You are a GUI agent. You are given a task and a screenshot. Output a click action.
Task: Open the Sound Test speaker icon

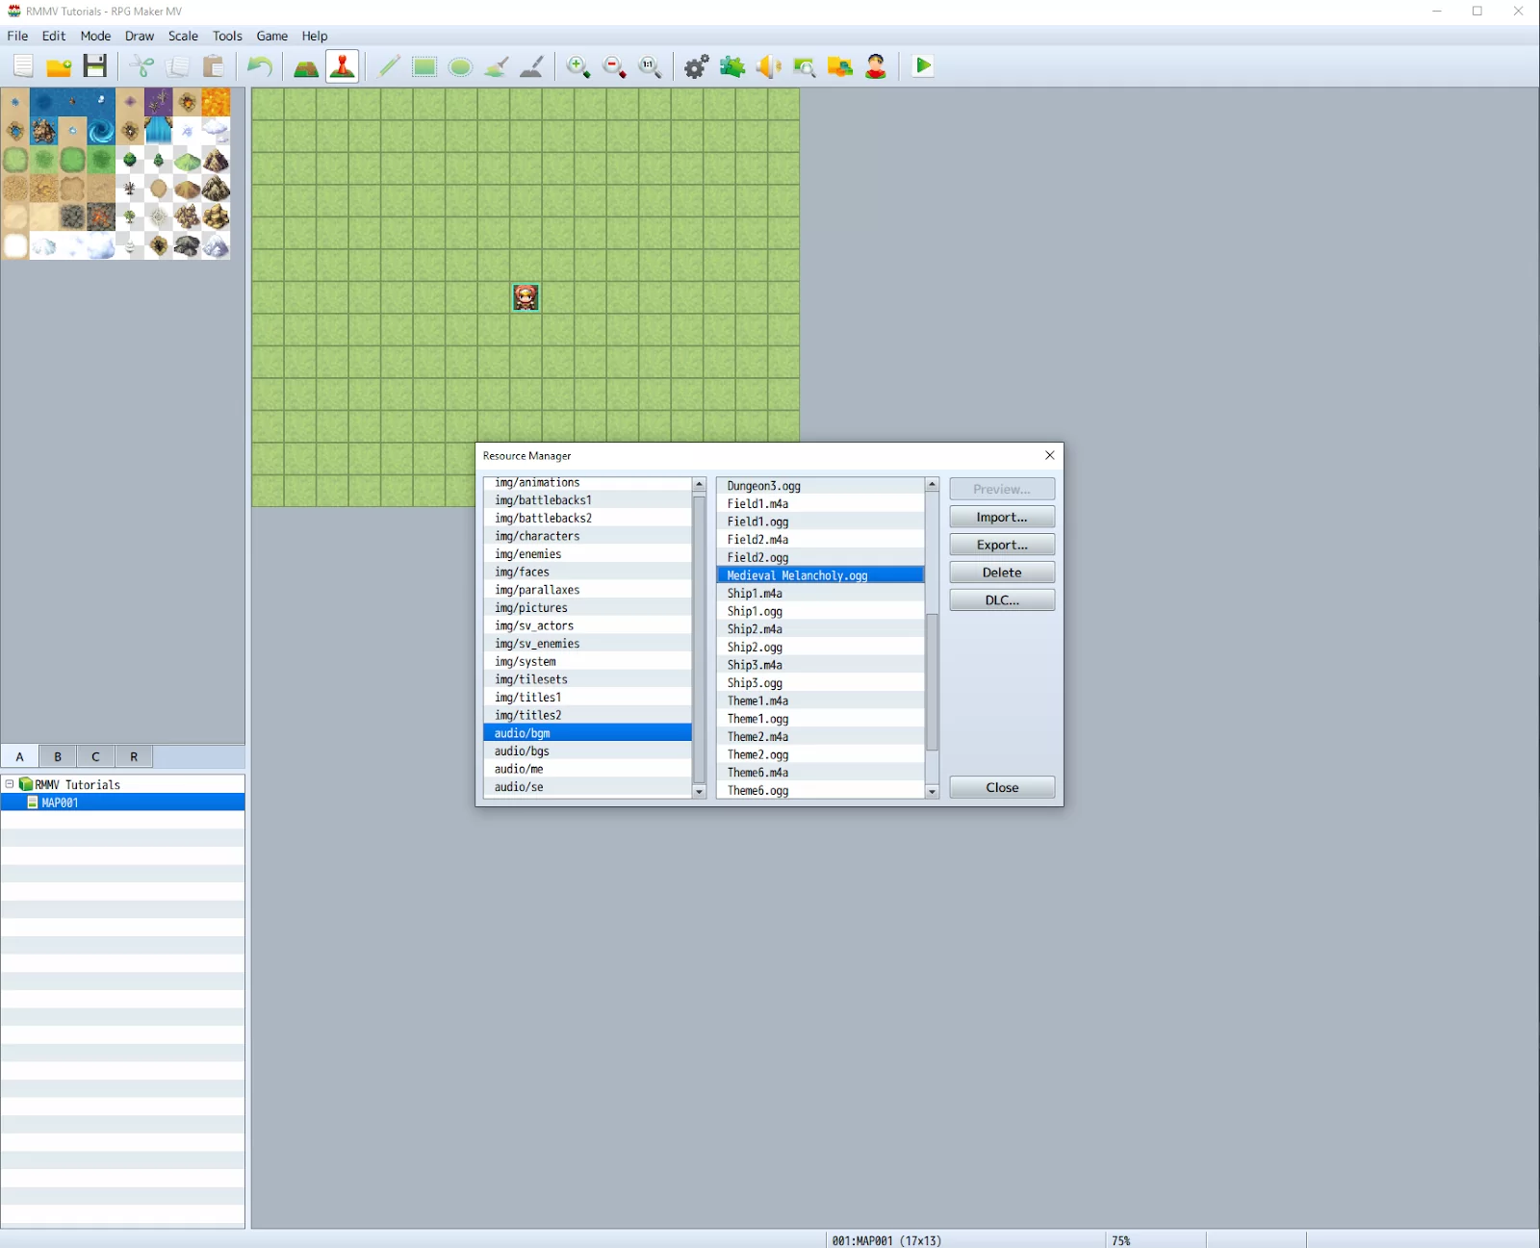coord(768,66)
